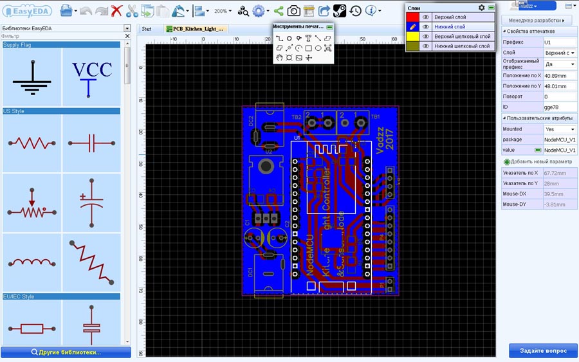
Task: Select the Solid Region tool
Action: (280, 48)
